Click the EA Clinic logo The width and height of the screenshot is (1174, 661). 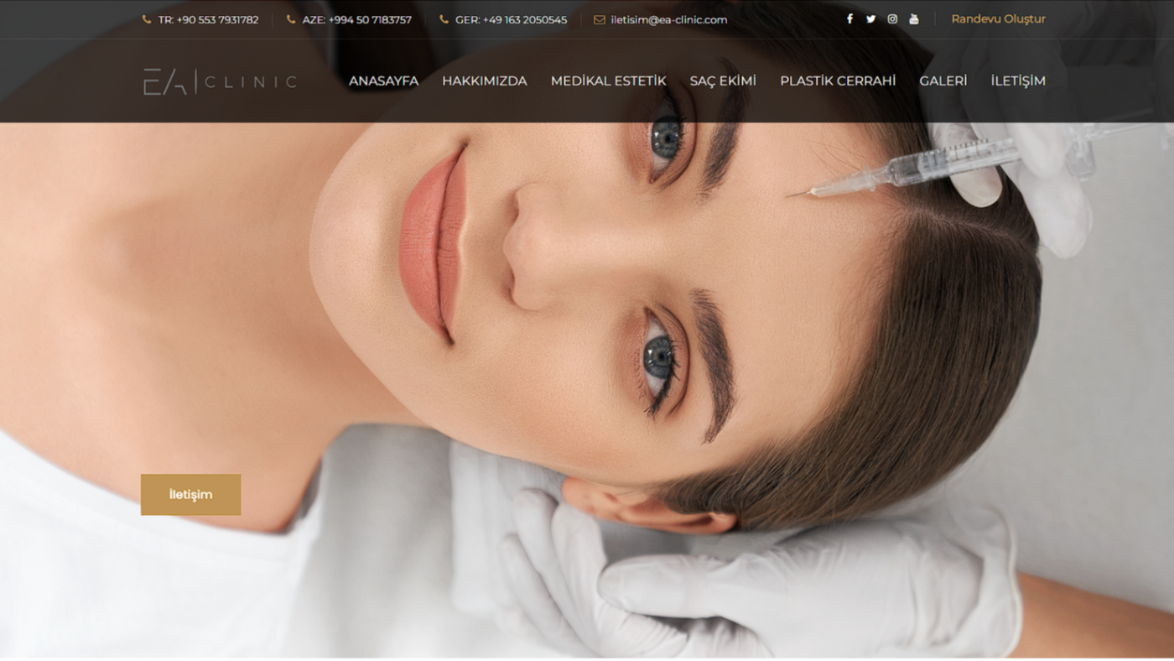220,81
